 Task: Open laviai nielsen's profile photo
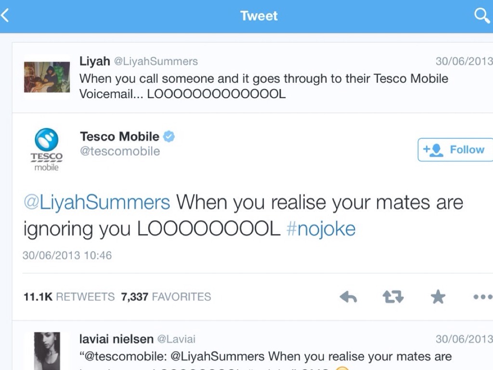pos(47,351)
